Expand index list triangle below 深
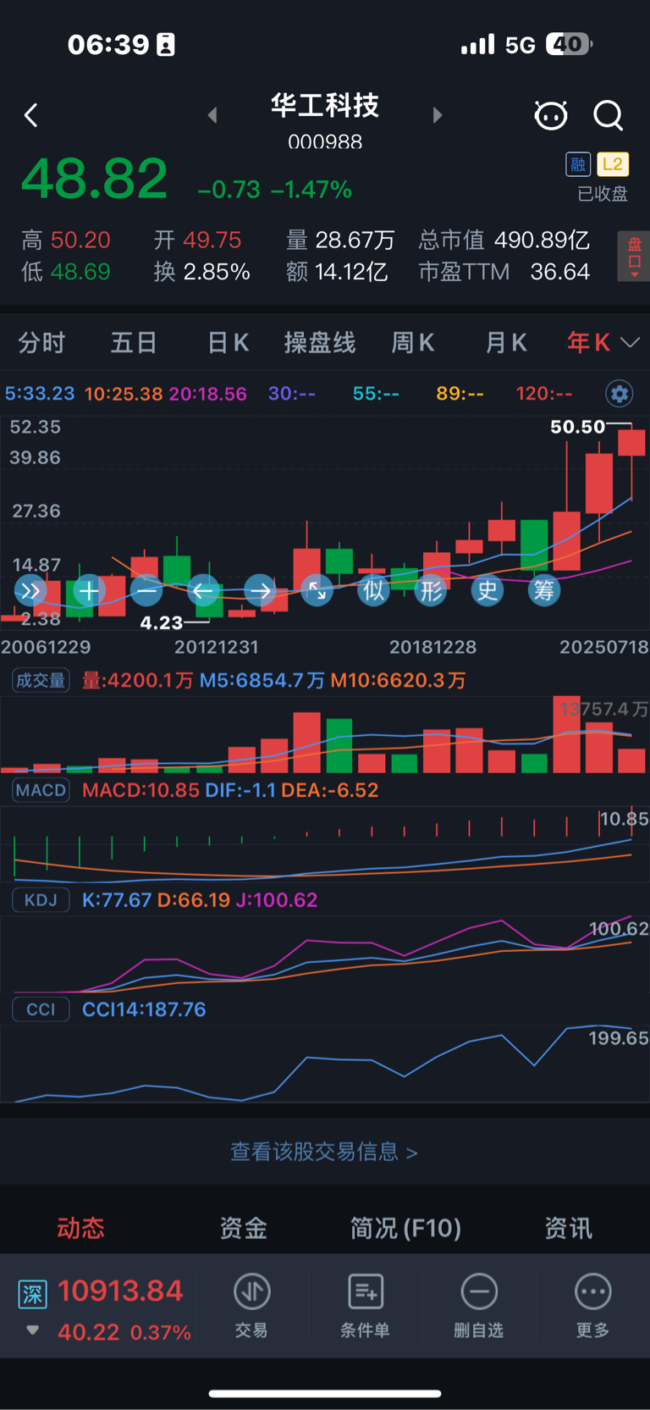Image resolution: width=650 pixels, height=1410 pixels. (32, 1330)
